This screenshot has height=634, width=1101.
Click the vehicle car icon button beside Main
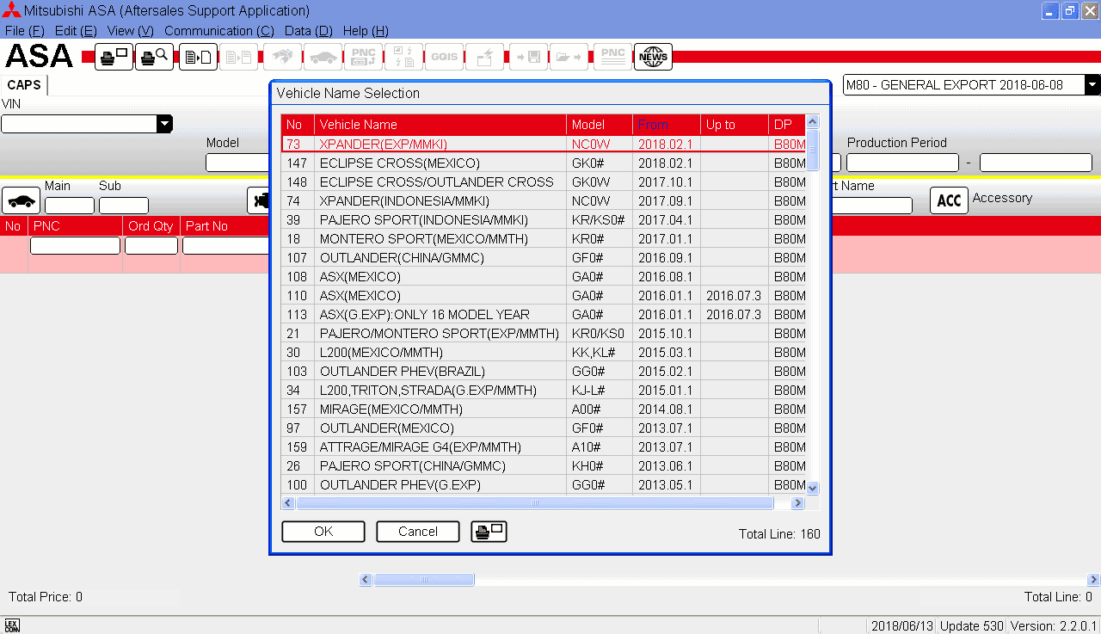tap(22, 200)
